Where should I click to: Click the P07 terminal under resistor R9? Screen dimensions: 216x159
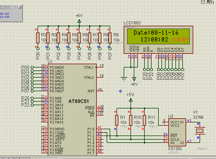(x=110, y=49)
